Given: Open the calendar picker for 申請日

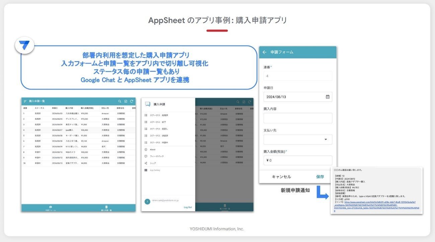Looking at the screenshot, I should tap(328, 97).
